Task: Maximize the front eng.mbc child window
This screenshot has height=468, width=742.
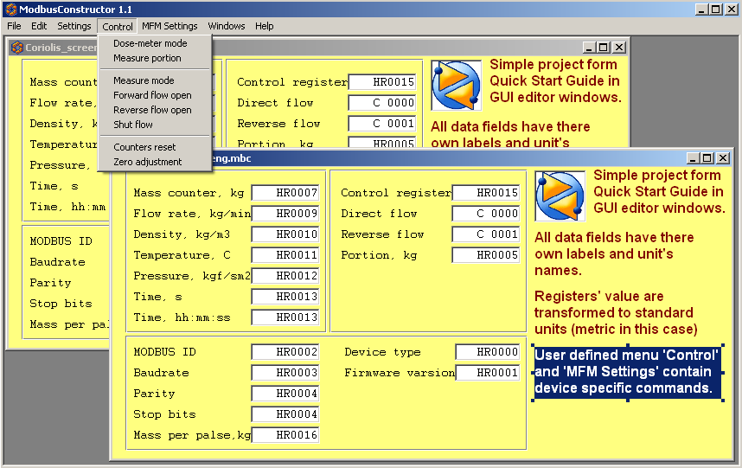Action: (707, 158)
